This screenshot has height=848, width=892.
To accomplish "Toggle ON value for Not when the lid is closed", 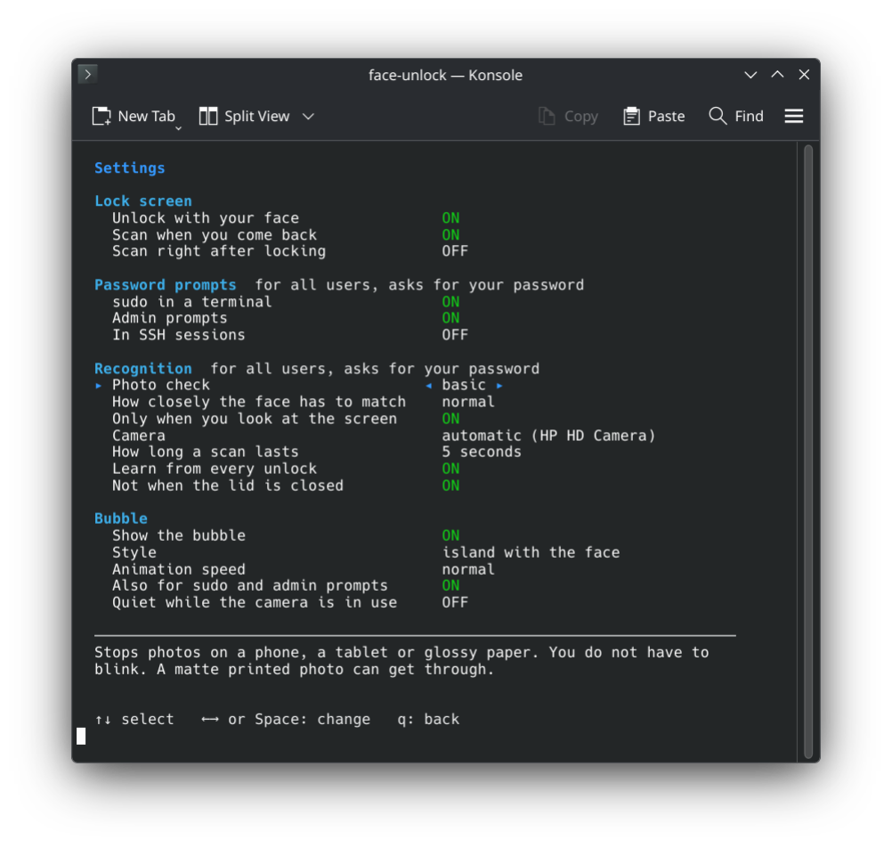I will [450, 485].
